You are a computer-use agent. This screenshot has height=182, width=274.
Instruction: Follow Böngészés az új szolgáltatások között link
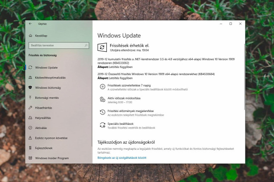coord(122,158)
